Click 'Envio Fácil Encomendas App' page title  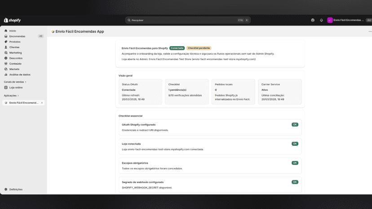(x=80, y=31)
